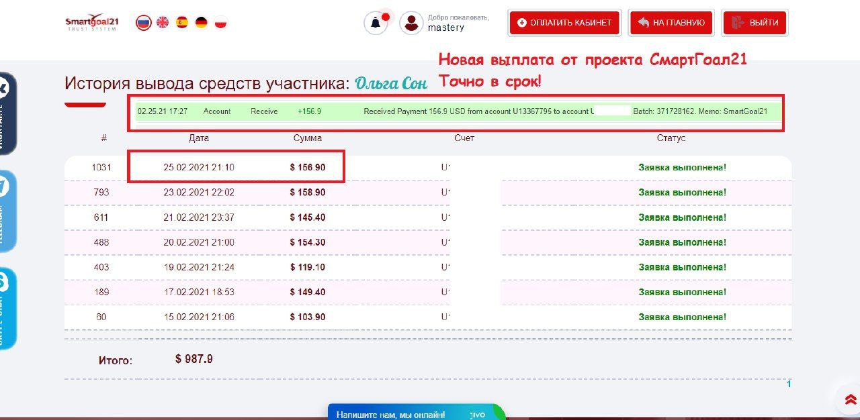Switch language with the Spanish flag

click(x=182, y=22)
